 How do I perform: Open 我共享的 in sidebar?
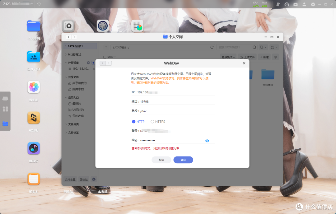click(x=78, y=89)
